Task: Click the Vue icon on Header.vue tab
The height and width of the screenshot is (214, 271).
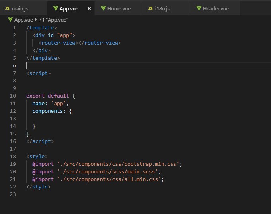Action: [x=199, y=8]
